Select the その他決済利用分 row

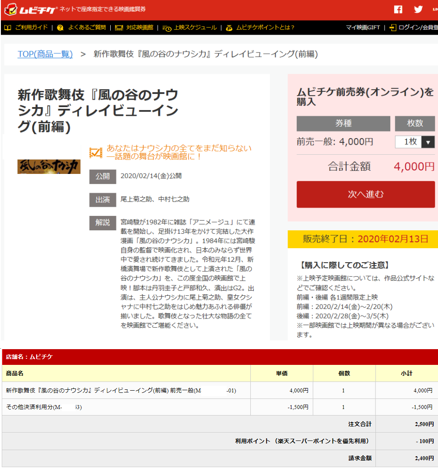tap(220, 407)
